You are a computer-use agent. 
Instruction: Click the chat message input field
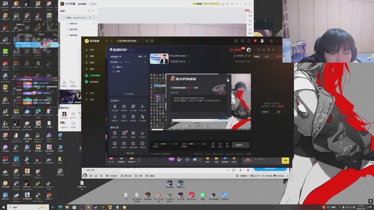(266, 161)
